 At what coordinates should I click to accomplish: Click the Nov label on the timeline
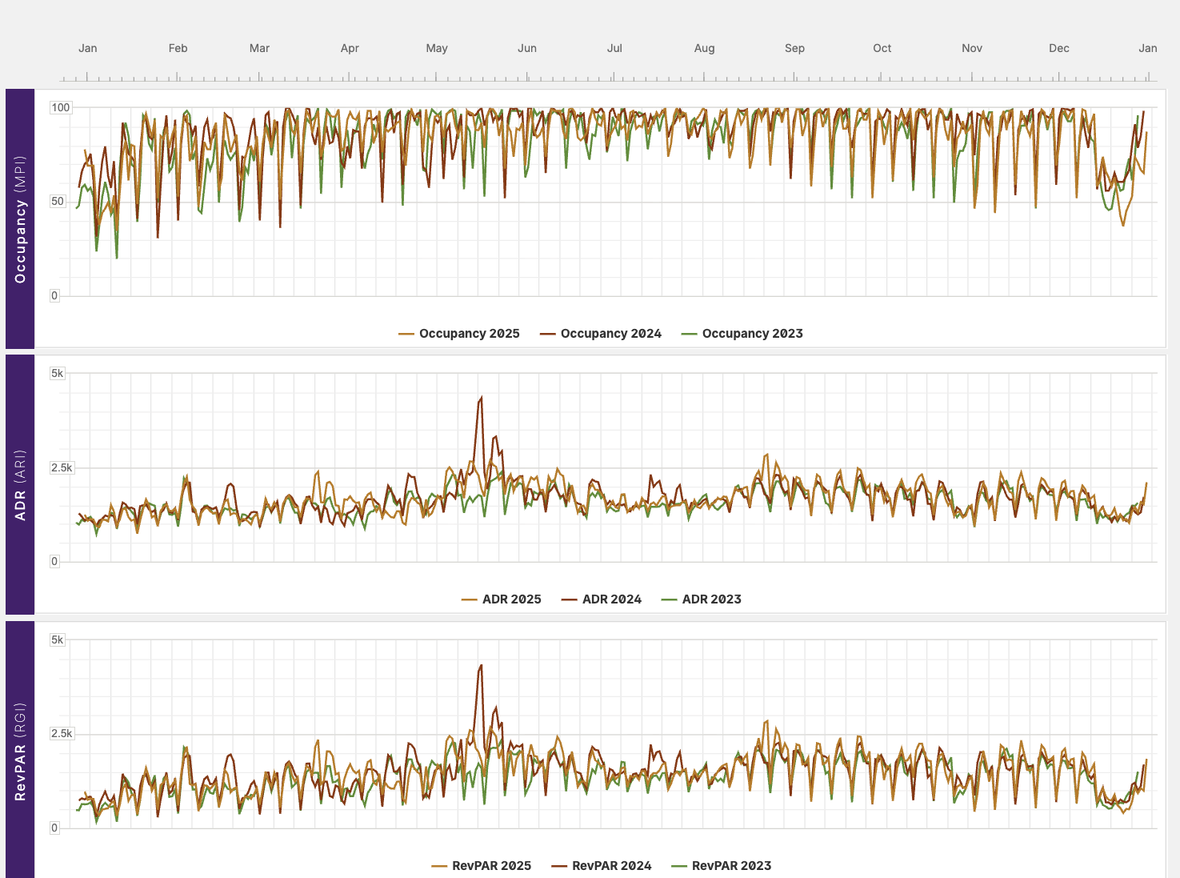[x=972, y=48]
